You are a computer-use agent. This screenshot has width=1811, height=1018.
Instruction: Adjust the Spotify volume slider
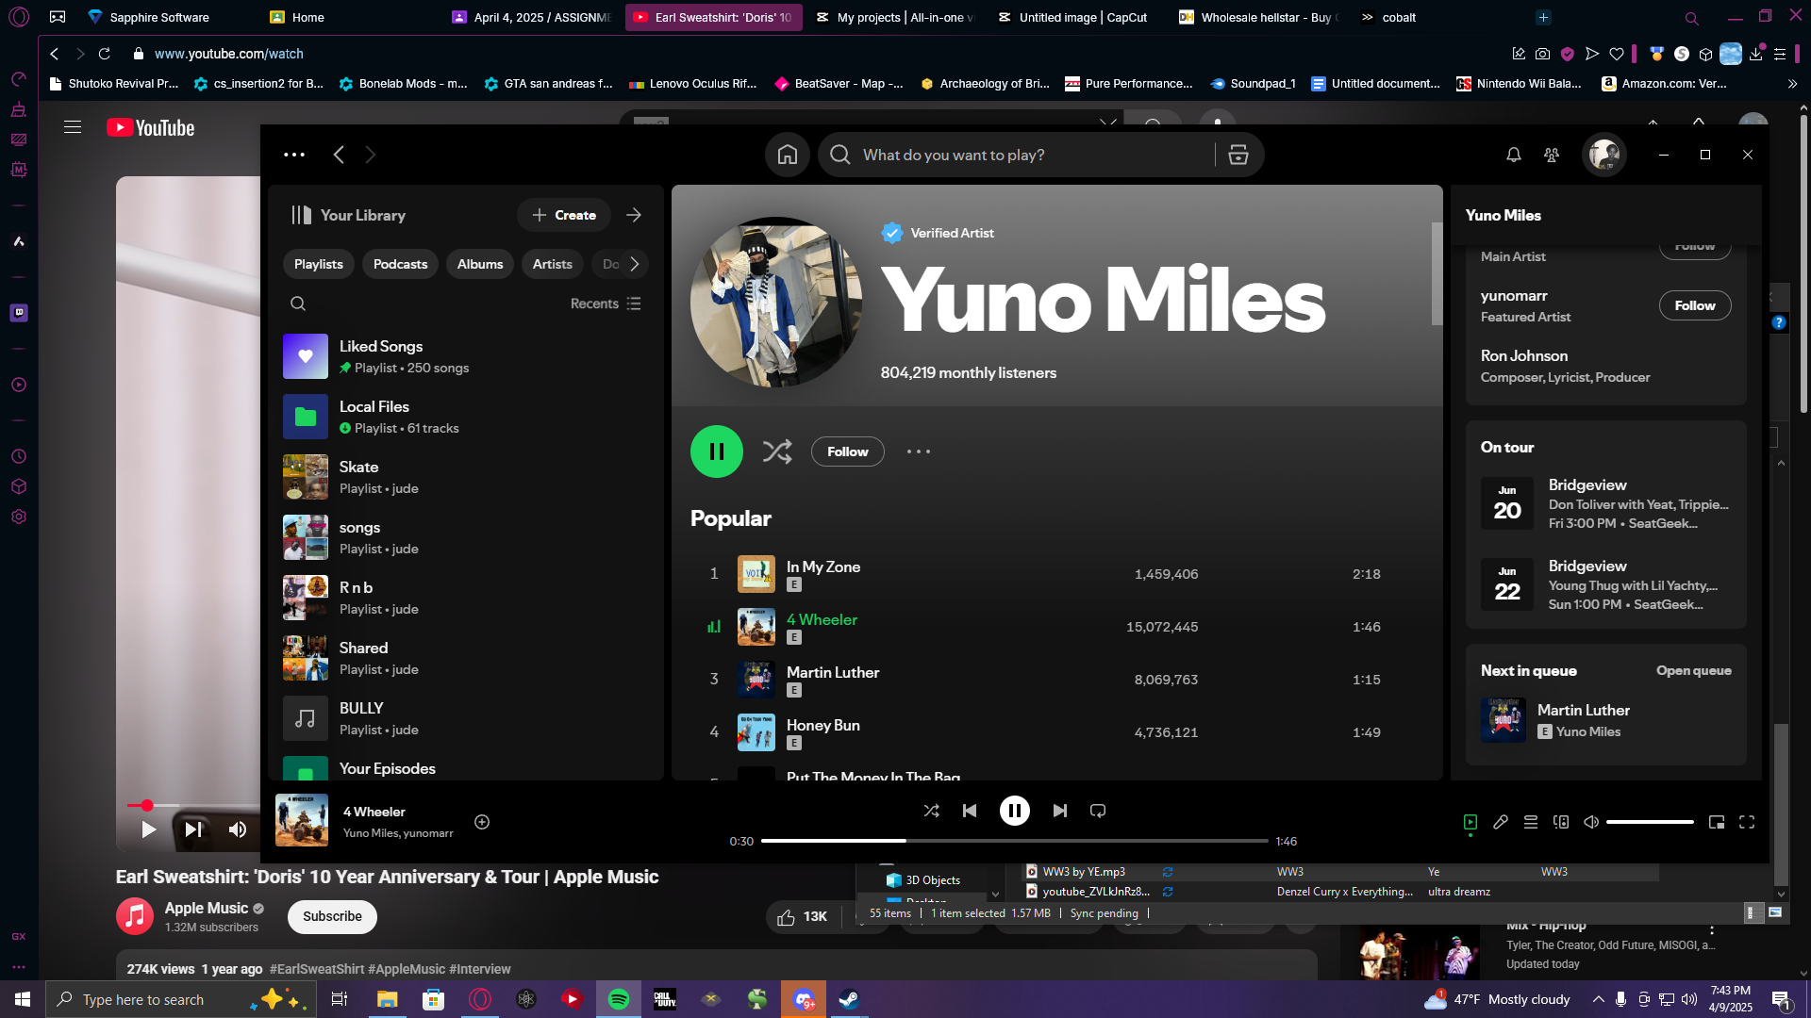[1650, 822]
